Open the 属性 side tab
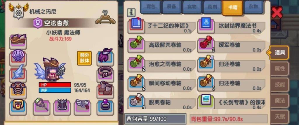 click(x=279, y=69)
